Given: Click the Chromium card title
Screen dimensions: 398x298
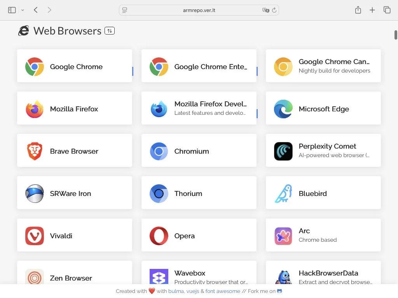Looking at the screenshot, I should [192, 151].
